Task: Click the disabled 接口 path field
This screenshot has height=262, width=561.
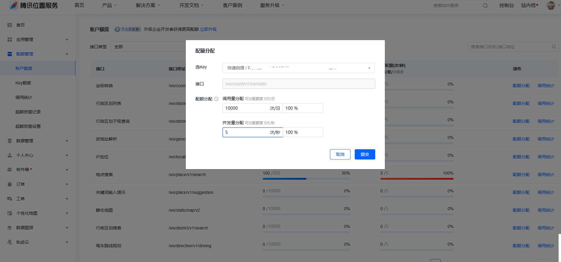Action: point(299,84)
